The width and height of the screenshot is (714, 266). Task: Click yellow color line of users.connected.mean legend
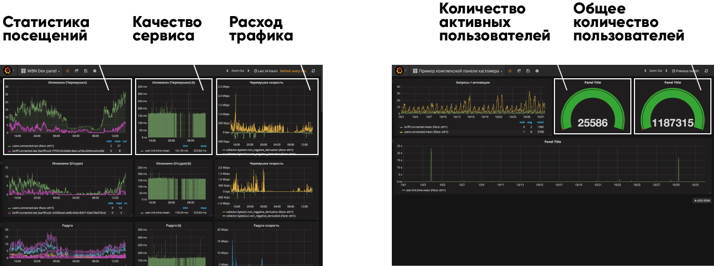(401, 132)
